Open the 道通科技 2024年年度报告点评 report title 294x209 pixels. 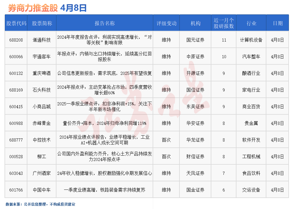pos(104,40)
